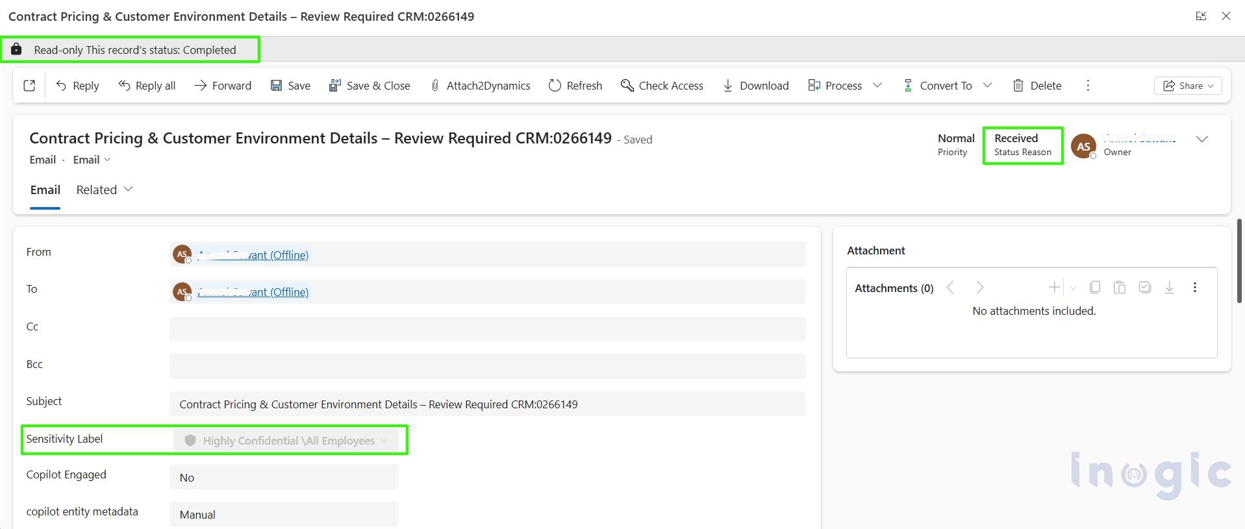Image resolution: width=1245 pixels, height=529 pixels.
Task: Switch to the Email tab
Action: [x=45, y=190]
